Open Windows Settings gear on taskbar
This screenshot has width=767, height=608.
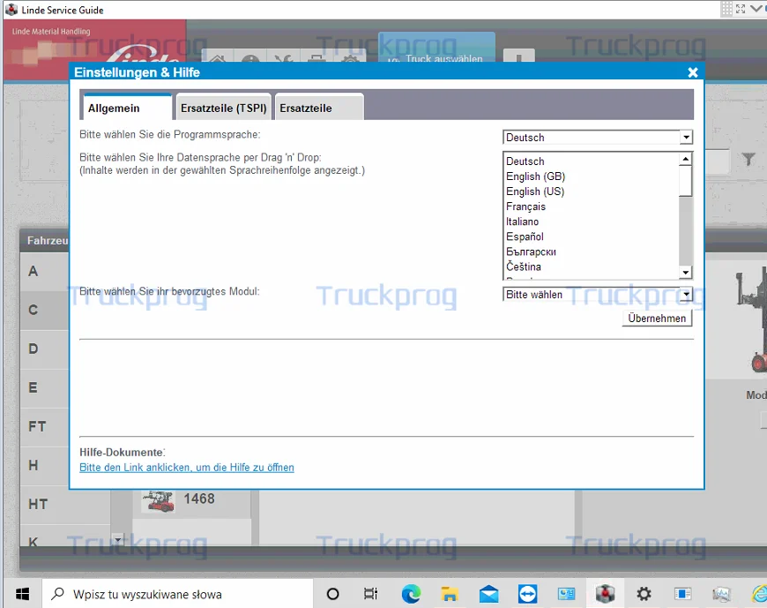(644, 594)
